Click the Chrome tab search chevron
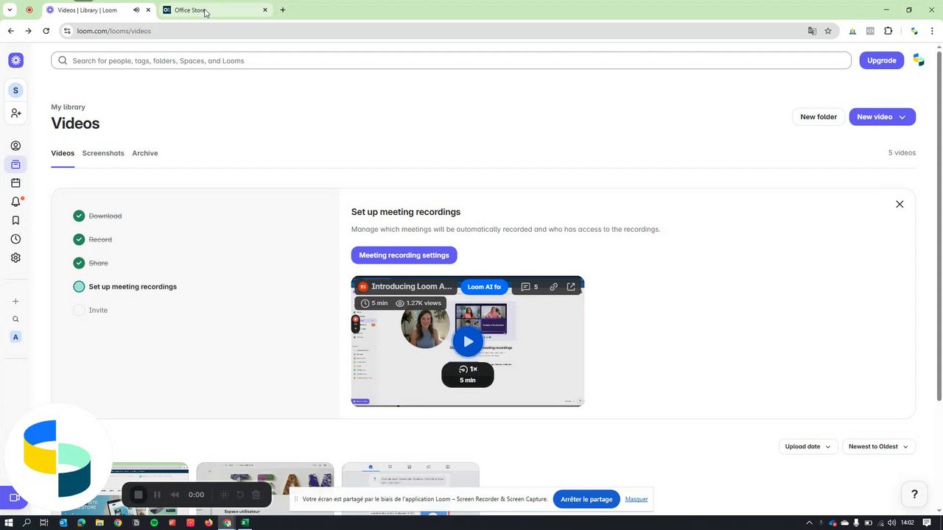The image size is (943, 530). [x=10, y=10]
